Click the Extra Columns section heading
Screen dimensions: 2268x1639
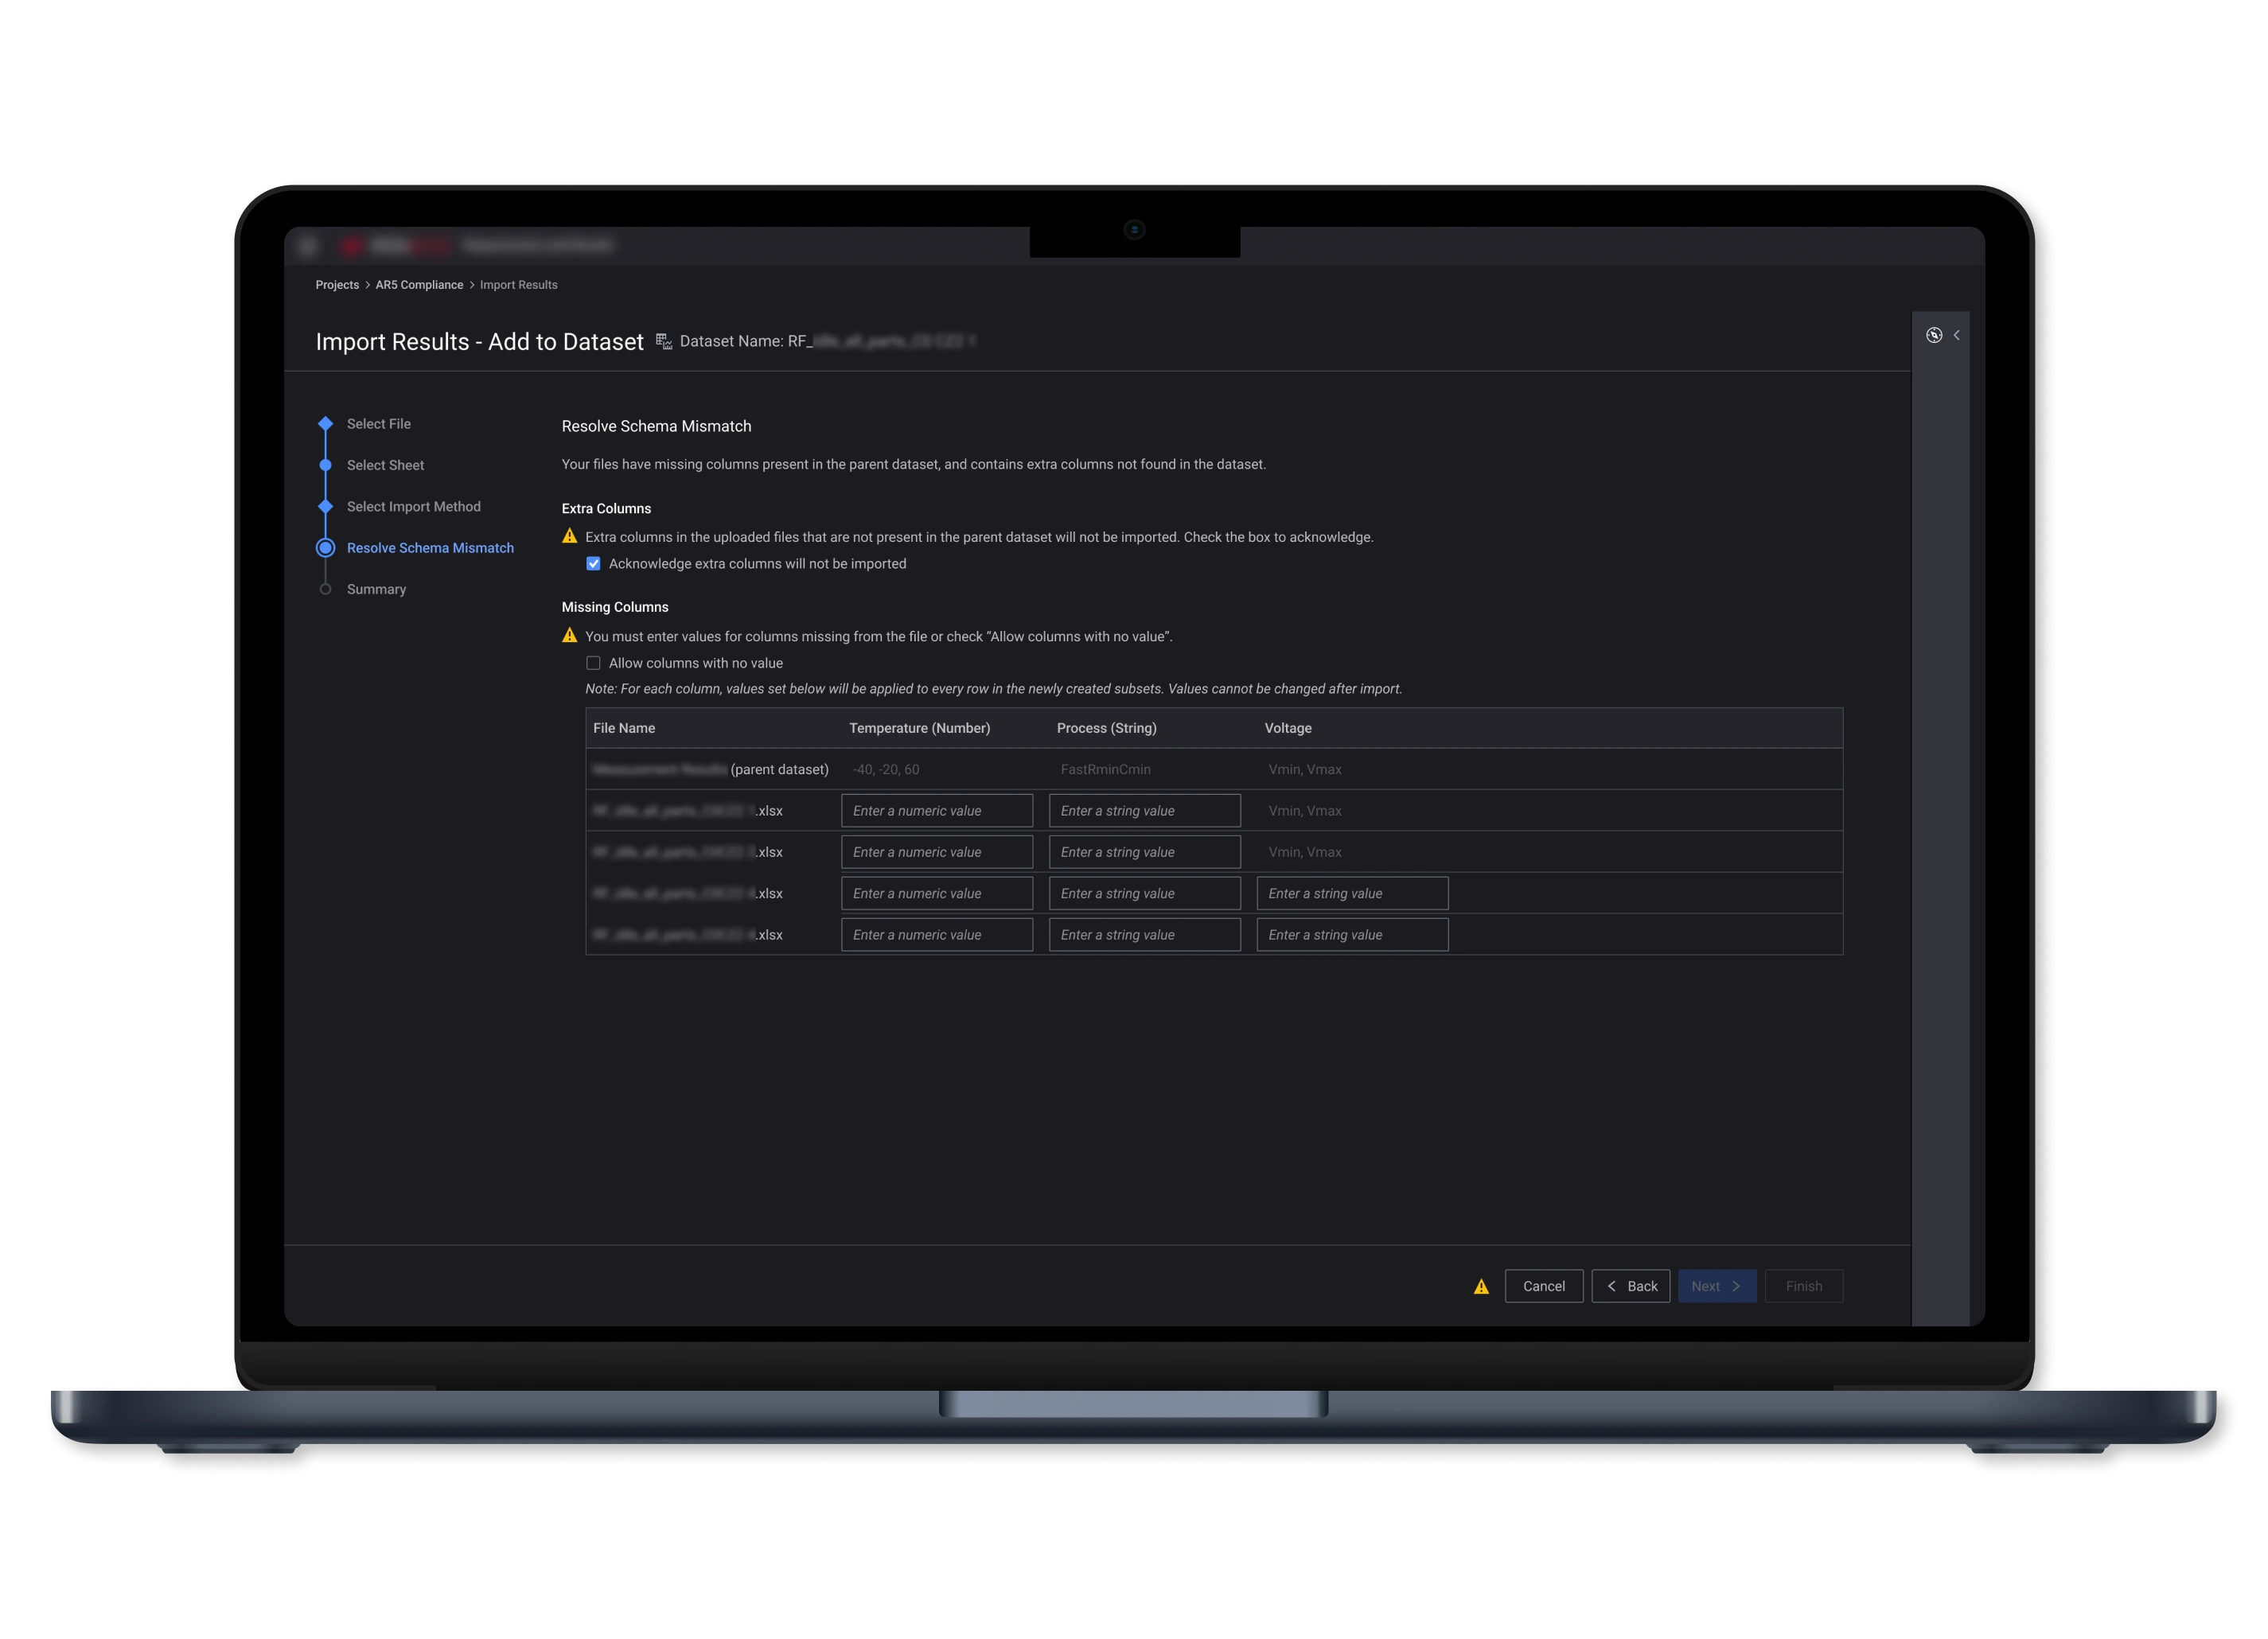click(606, 509)
